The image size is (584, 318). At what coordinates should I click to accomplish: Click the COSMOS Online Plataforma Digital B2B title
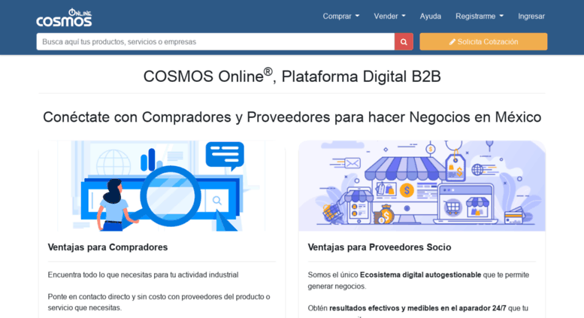pos(292,76)
